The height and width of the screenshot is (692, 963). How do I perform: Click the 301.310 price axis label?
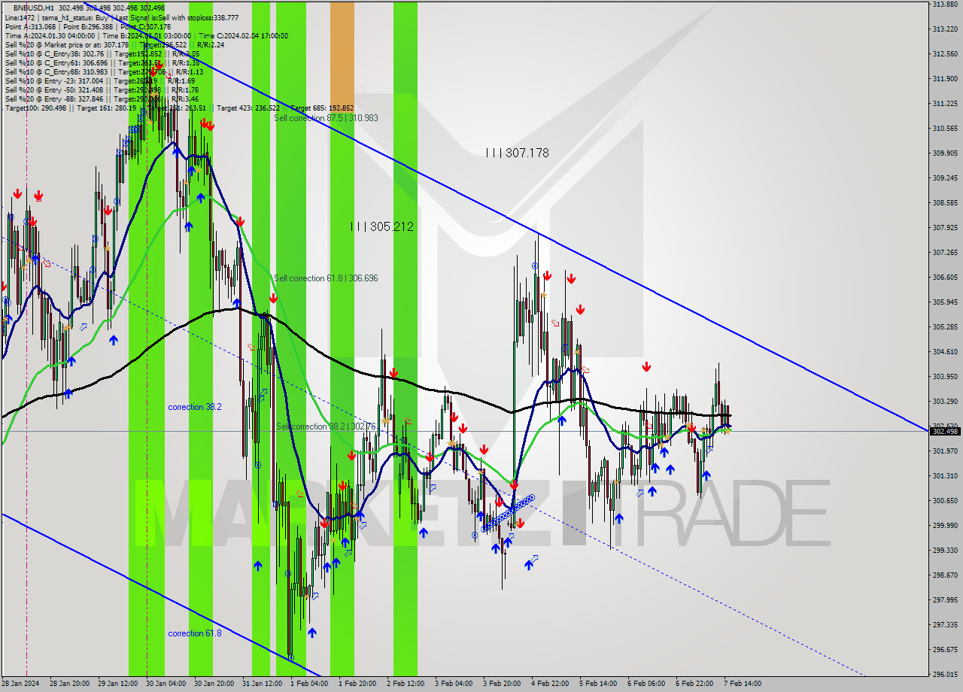pyautogui.click(x=945, y=475)
